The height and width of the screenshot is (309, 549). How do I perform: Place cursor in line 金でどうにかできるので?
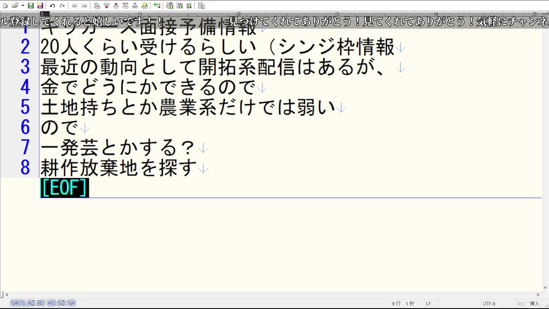148,88
